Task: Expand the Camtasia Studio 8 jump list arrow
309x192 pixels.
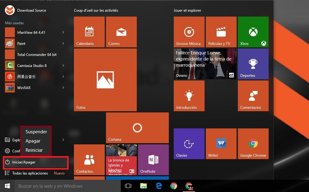Action: pyautogui.click(x=63, y=65)
